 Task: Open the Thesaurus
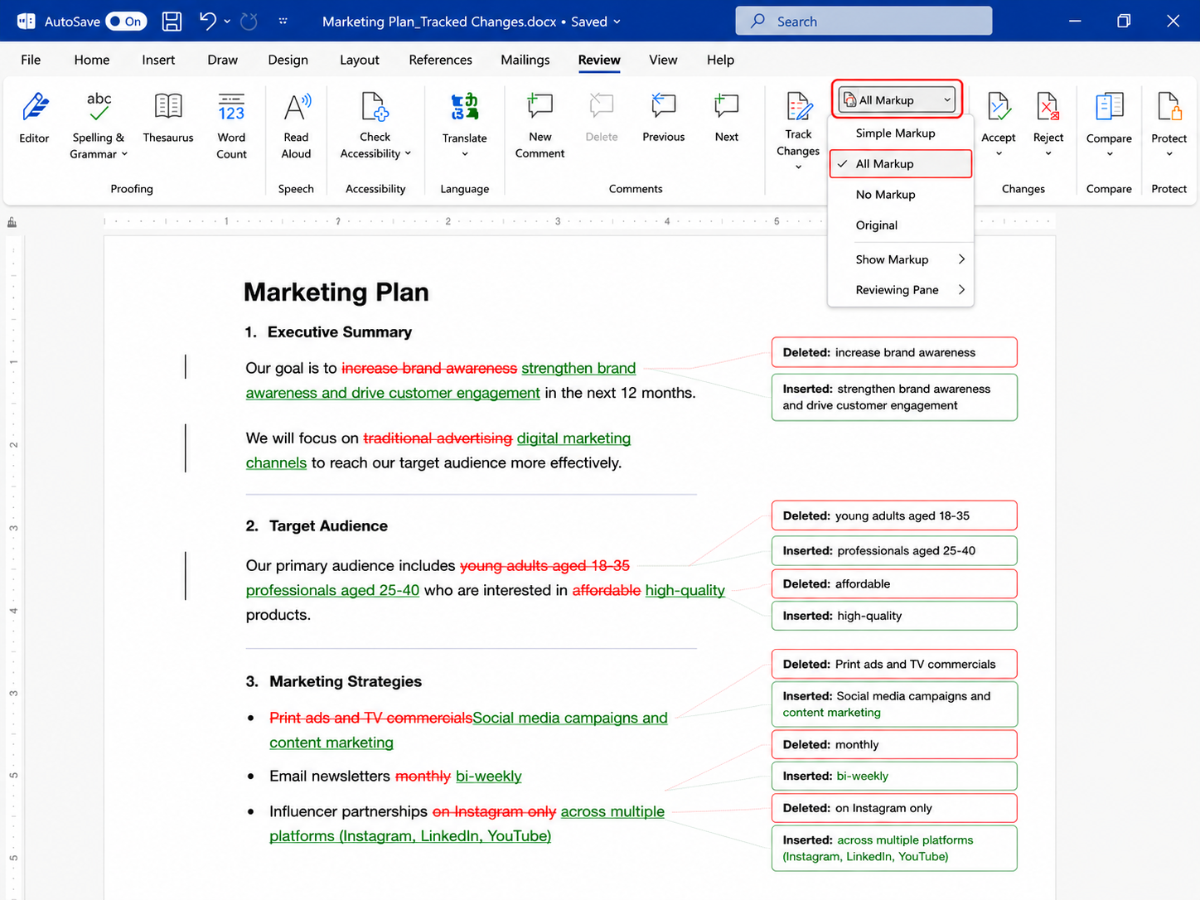tap(168, 119)
